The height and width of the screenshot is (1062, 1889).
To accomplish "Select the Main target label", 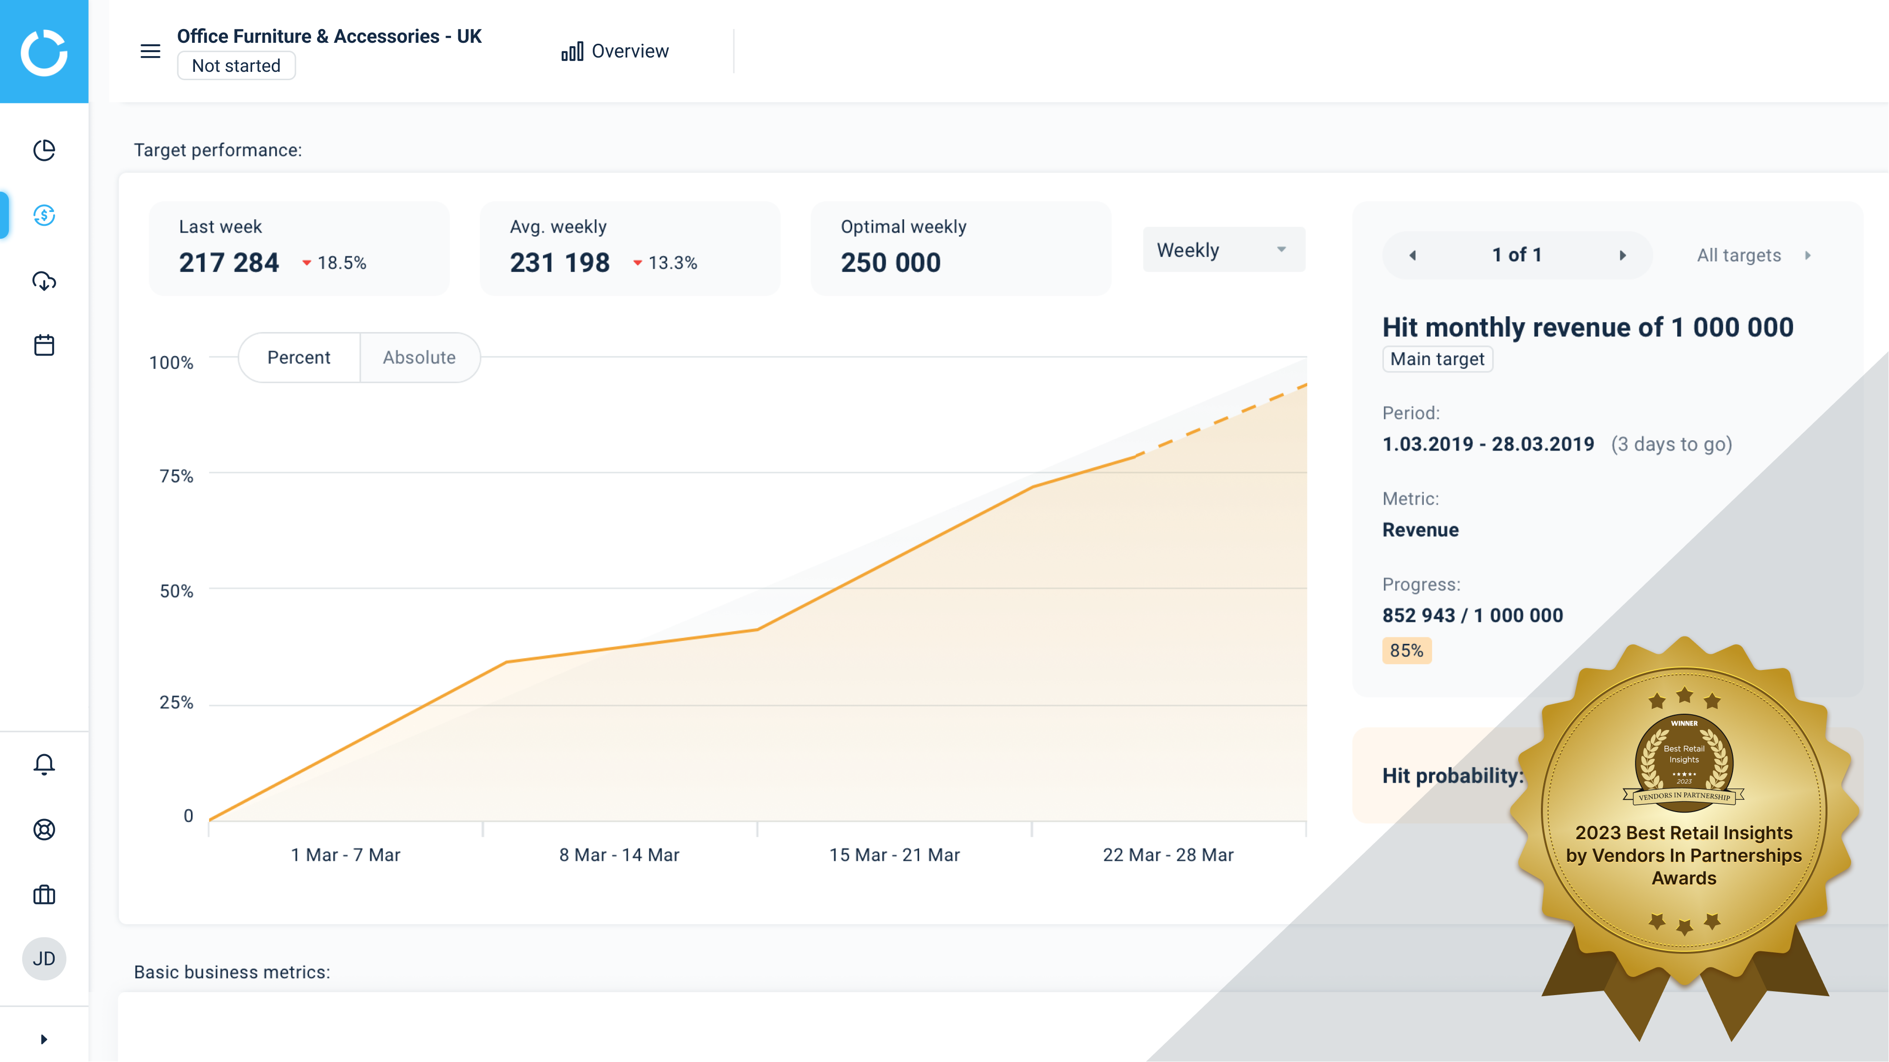I will click(x=1437, y=359).
